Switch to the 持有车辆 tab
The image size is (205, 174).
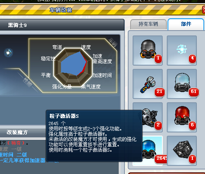(x=148, y=24)
